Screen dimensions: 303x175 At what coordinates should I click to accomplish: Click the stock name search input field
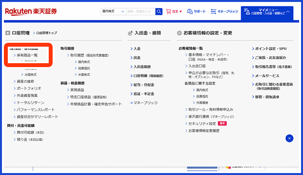(x=140, y=12)
